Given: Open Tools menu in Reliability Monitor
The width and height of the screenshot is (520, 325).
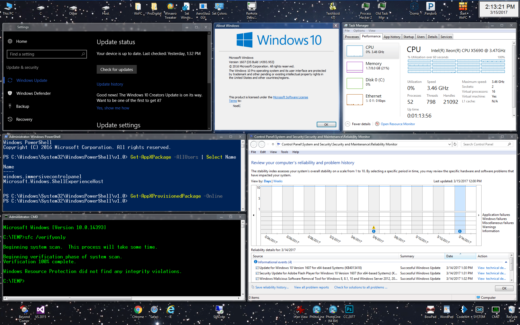Looking at the screenshot, I should (284, 152).
